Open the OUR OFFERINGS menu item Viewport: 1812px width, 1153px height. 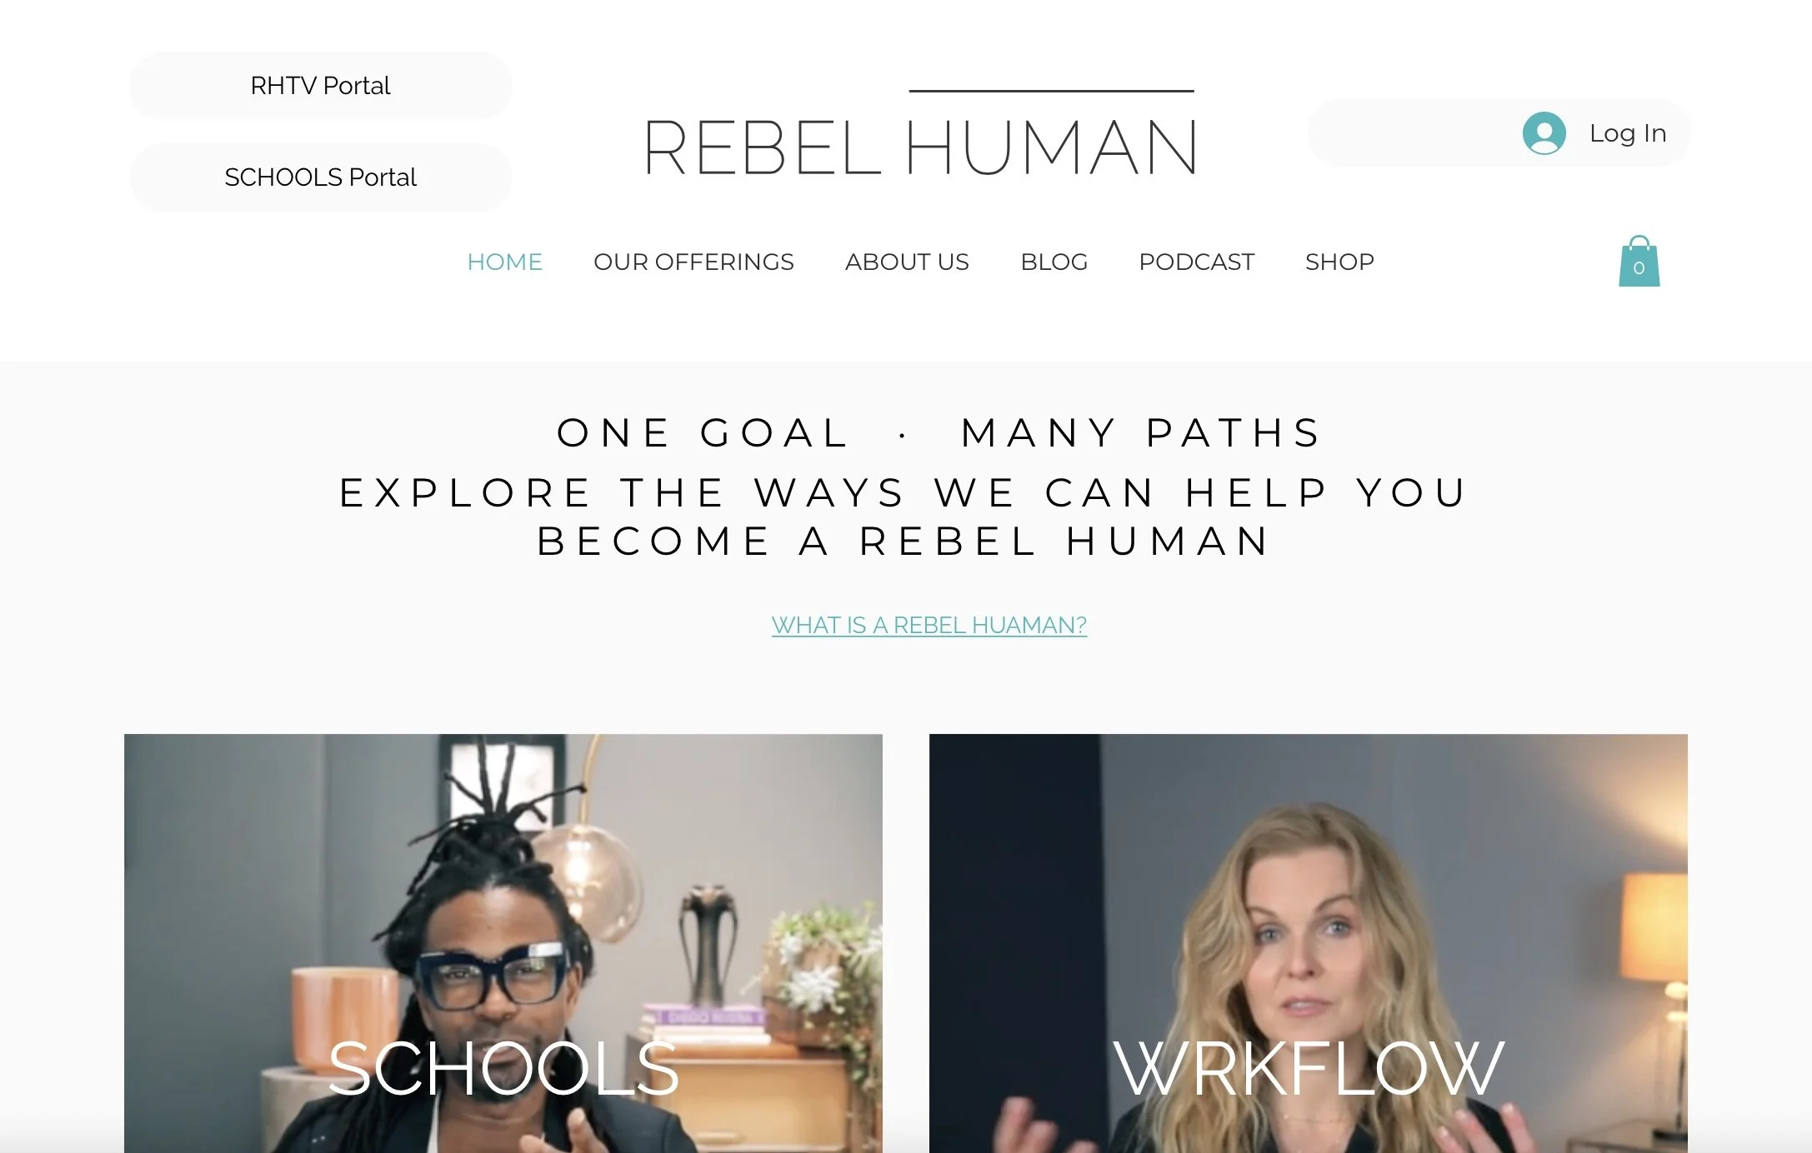click(693, 262)
